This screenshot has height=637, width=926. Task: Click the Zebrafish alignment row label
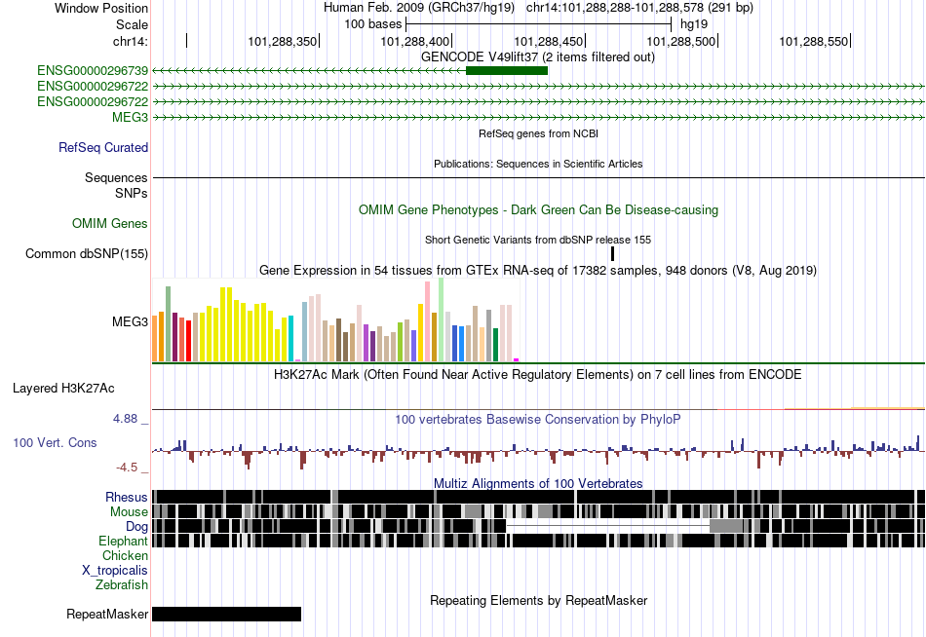[122, 585]
